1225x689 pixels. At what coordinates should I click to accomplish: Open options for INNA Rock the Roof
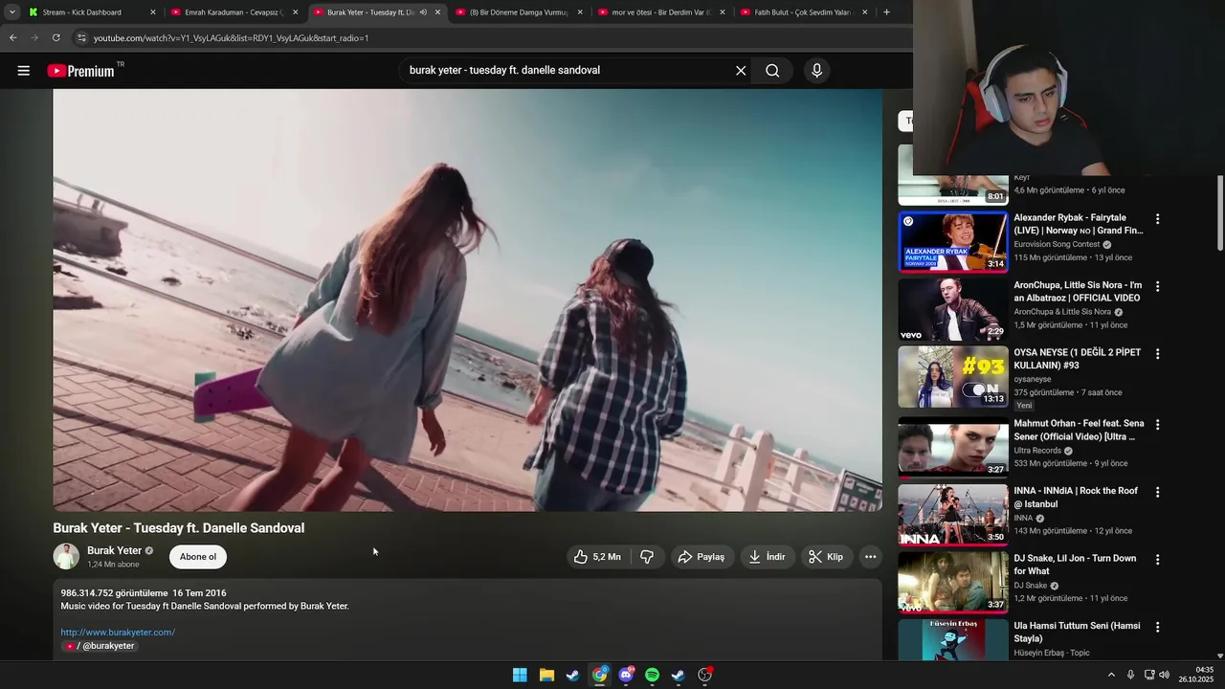click(x=1157, y=492)
